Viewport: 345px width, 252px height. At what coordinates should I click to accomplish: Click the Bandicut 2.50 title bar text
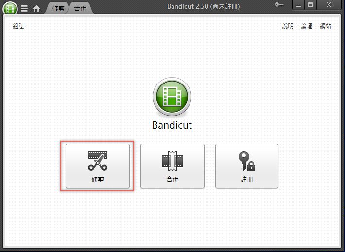click(x=203, y=6)
